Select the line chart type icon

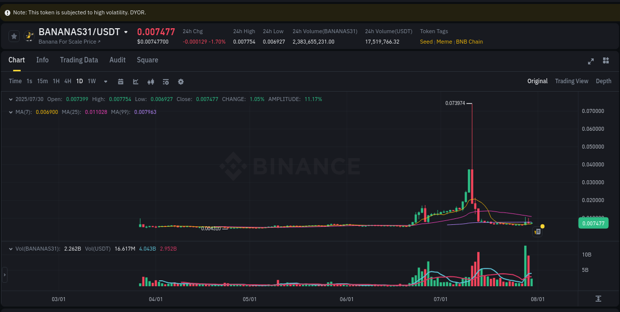point(135,81)
